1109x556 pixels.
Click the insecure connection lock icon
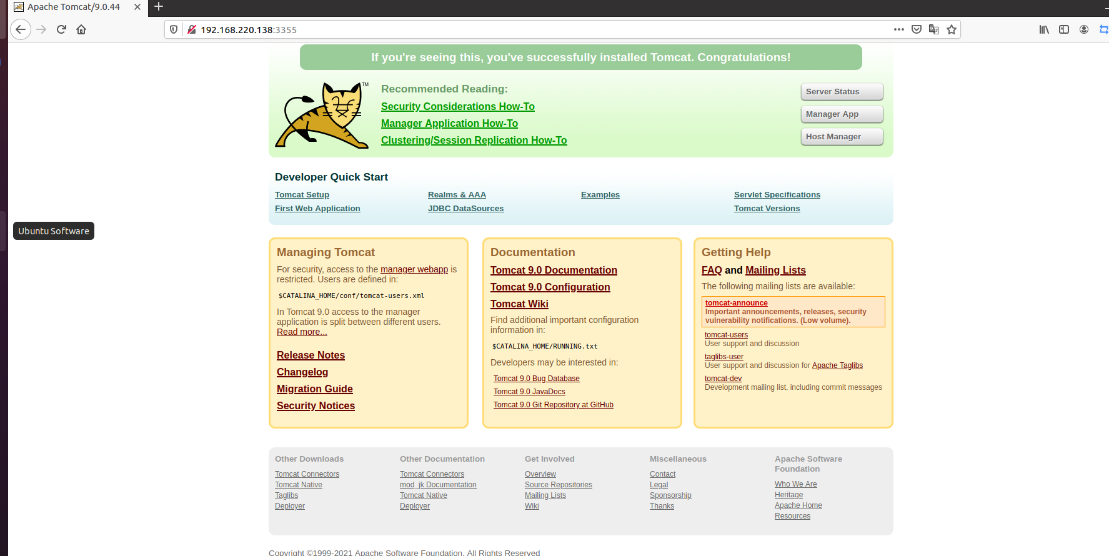(x=192, y=29)
